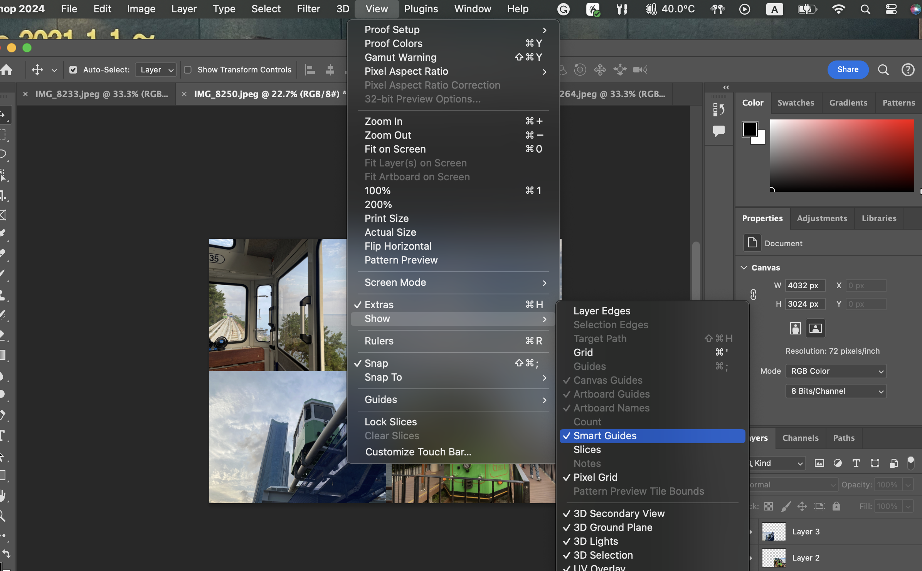Open the Comments panel icon
The width and height of the screenshot is (922, 571).
click(718, 131)
